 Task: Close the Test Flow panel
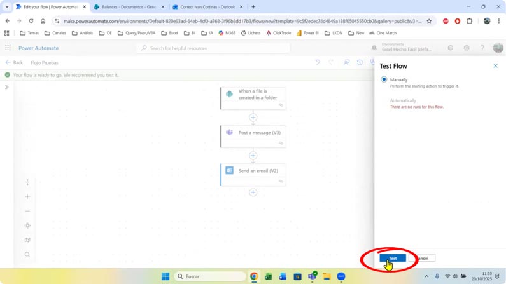[496, 65]
